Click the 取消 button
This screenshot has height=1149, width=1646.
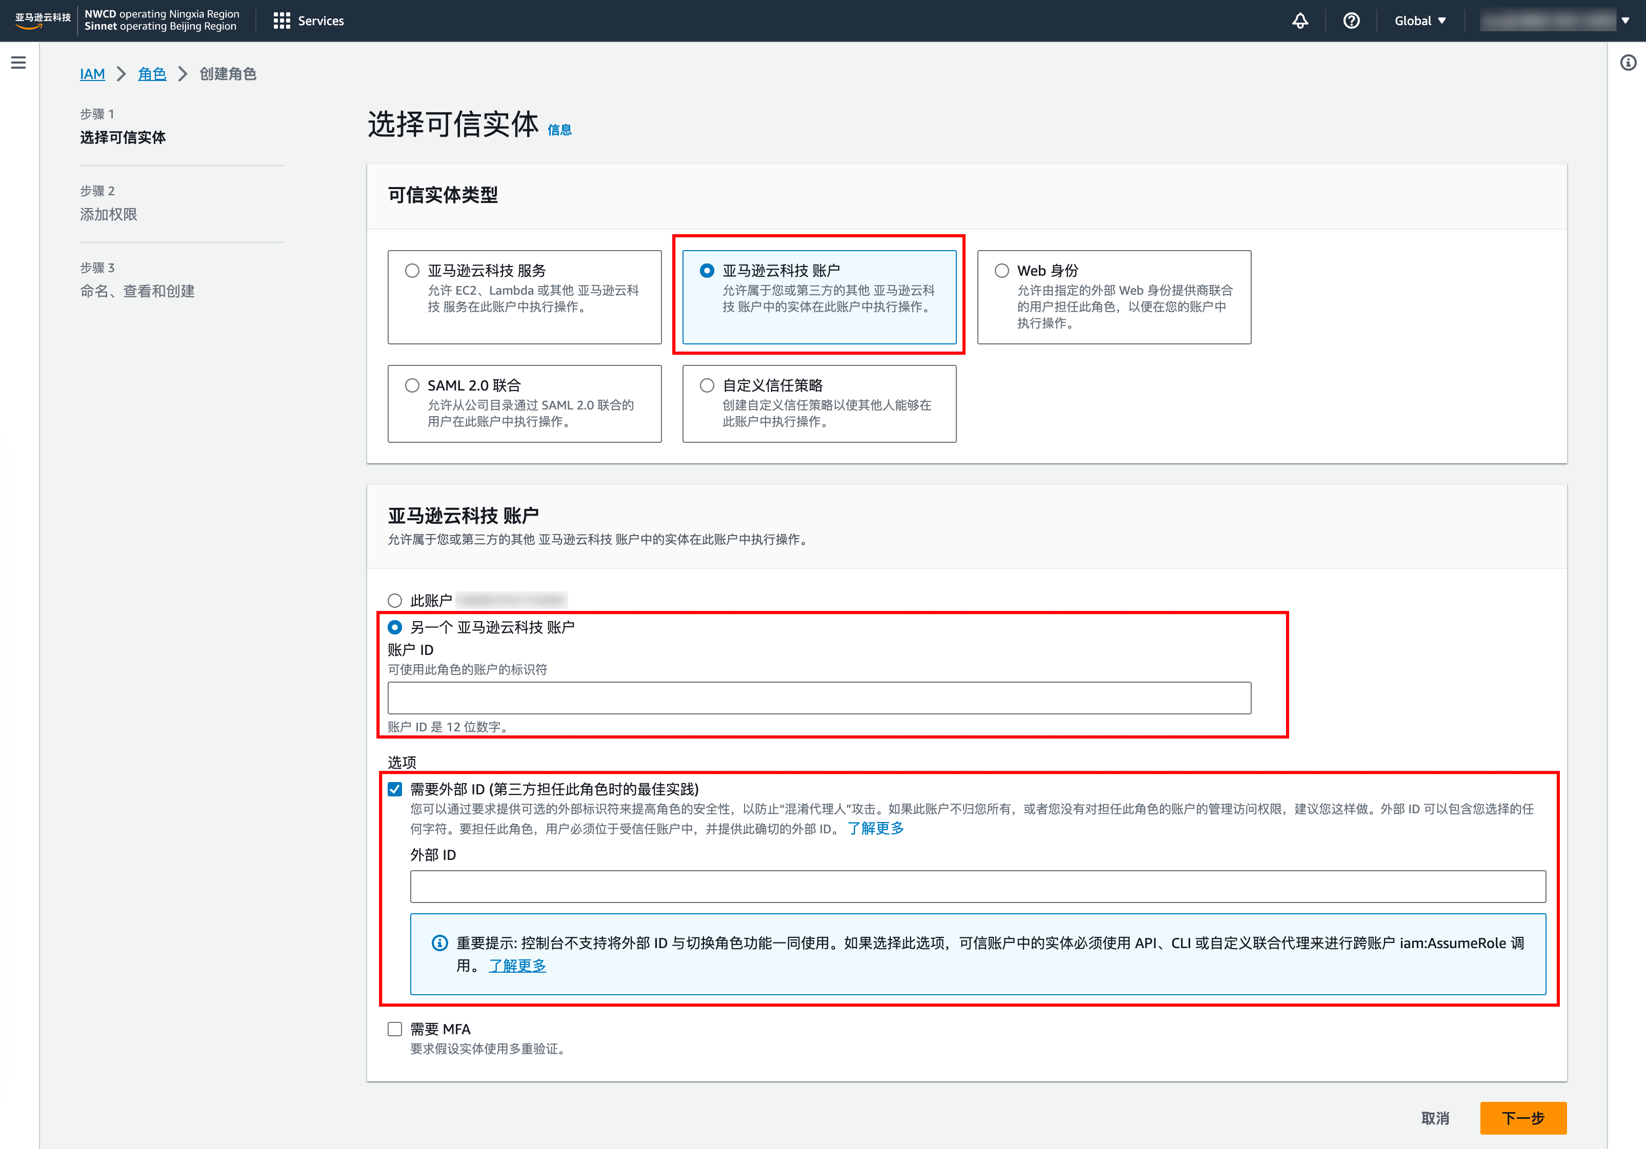point(1435,1117)
